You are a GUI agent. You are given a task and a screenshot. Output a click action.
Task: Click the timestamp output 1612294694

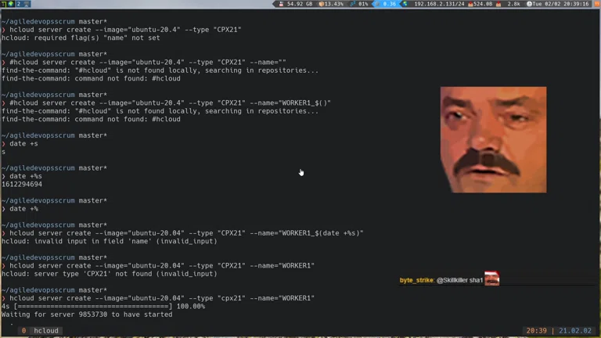[x=22, y=185]
